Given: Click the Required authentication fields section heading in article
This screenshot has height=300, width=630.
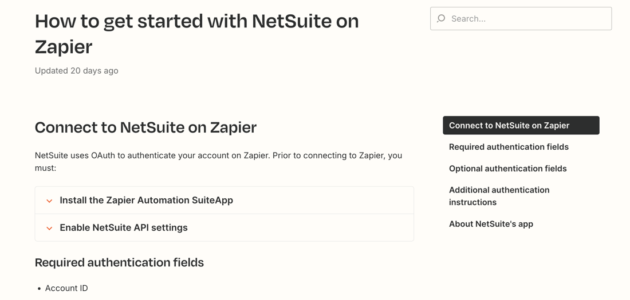Looking at the screenshot, I should click(x=119, y=263).
